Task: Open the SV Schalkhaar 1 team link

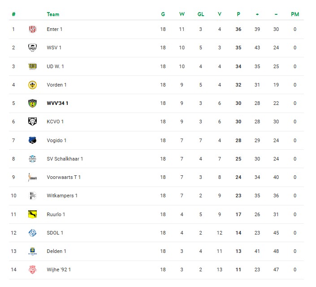Action: [65, 159]
